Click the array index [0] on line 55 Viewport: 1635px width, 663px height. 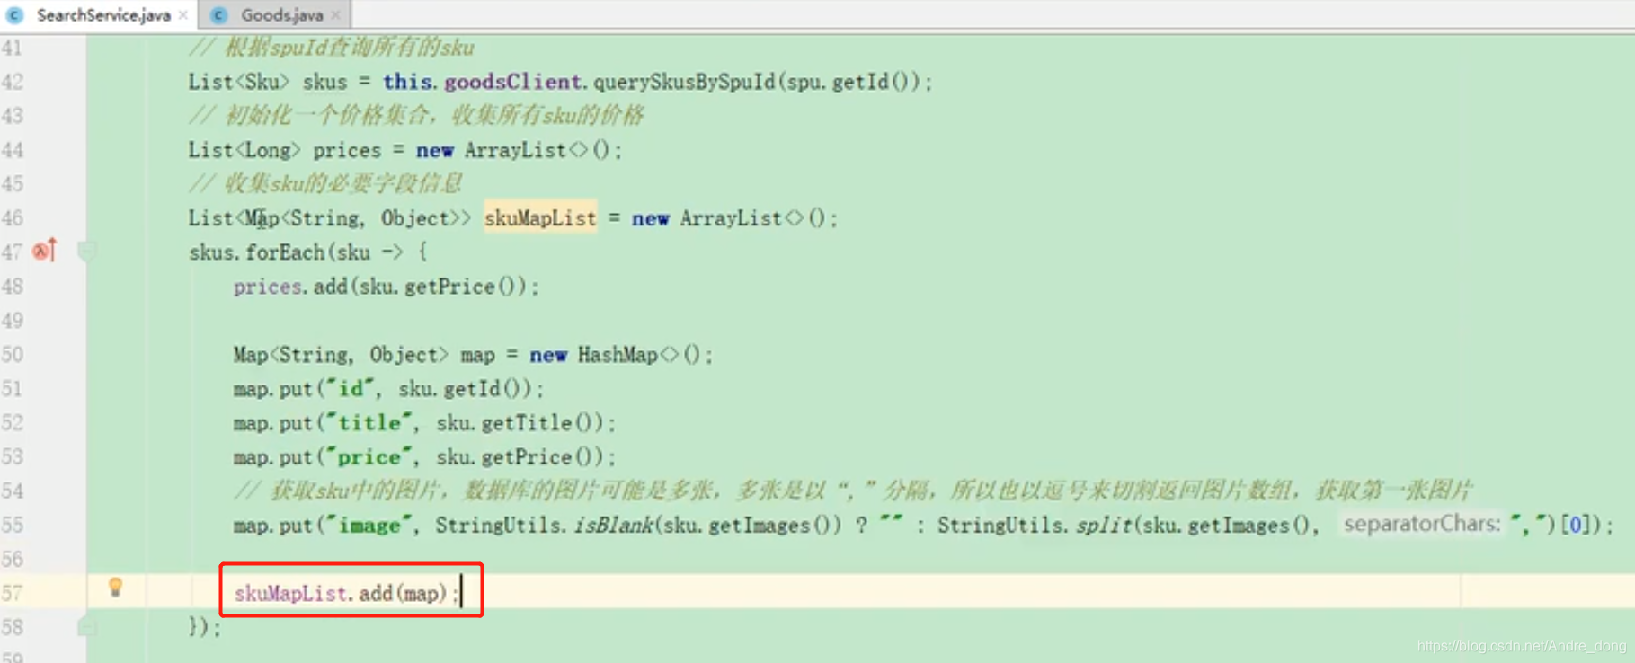click(1576, 526)
